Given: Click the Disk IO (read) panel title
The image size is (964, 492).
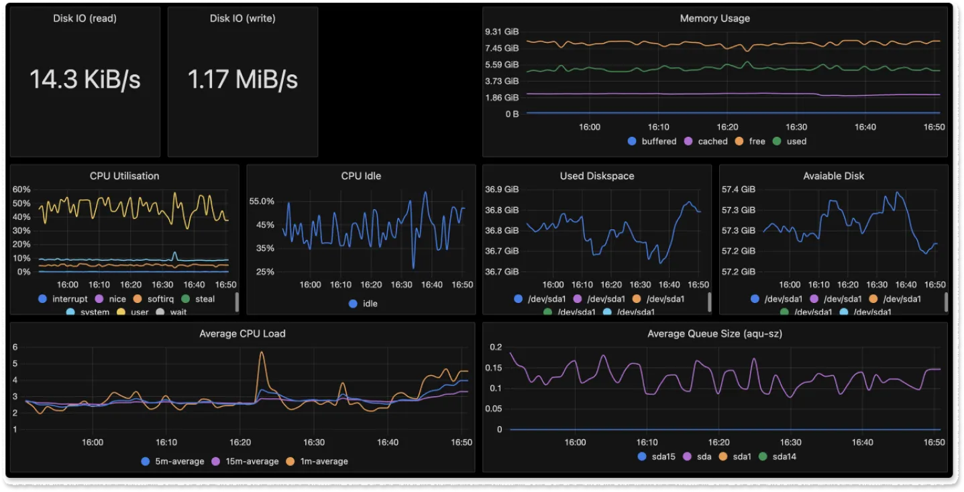Looking at the screenshot, I should 85,18.
